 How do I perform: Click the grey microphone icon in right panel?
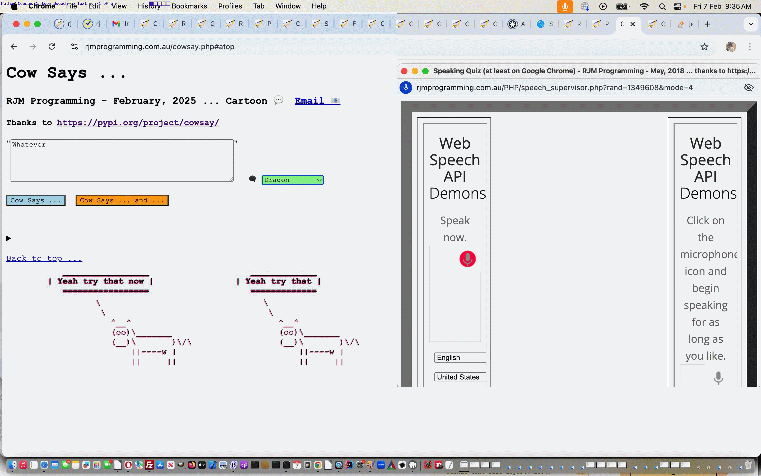(718, 377)
